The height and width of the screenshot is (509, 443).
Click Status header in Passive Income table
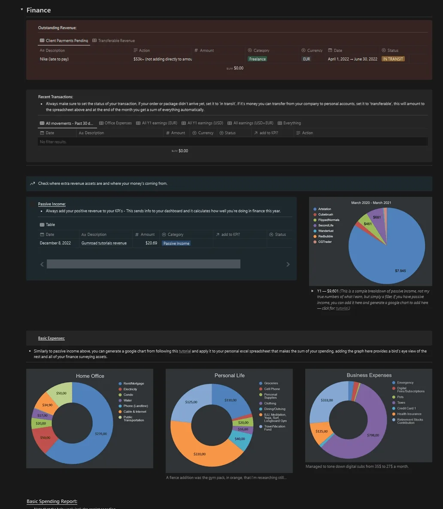tap(277, 235)
